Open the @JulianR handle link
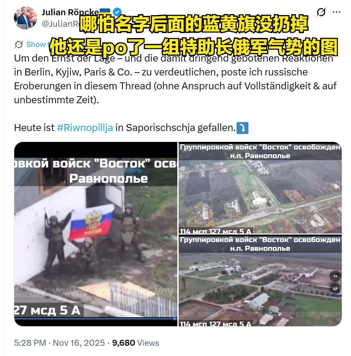This screenshot has width=351, height=356. [60, 23]
